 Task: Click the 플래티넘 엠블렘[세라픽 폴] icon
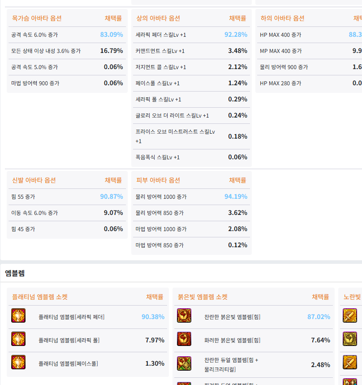18,339
